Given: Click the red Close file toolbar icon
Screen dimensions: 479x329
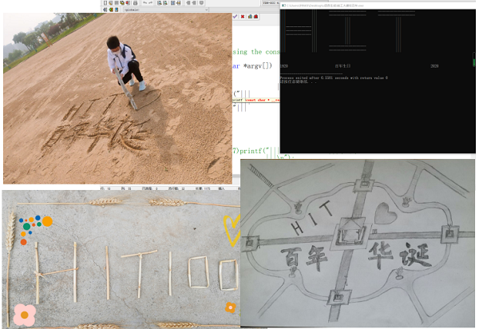Looking at the screenshot, I should pyautogui.click(x=128, y=2).
